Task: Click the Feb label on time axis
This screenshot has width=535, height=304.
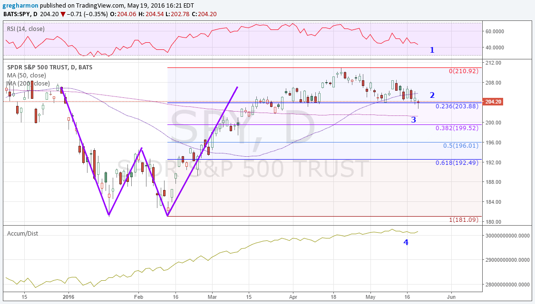Action: [x=138, y=297]
